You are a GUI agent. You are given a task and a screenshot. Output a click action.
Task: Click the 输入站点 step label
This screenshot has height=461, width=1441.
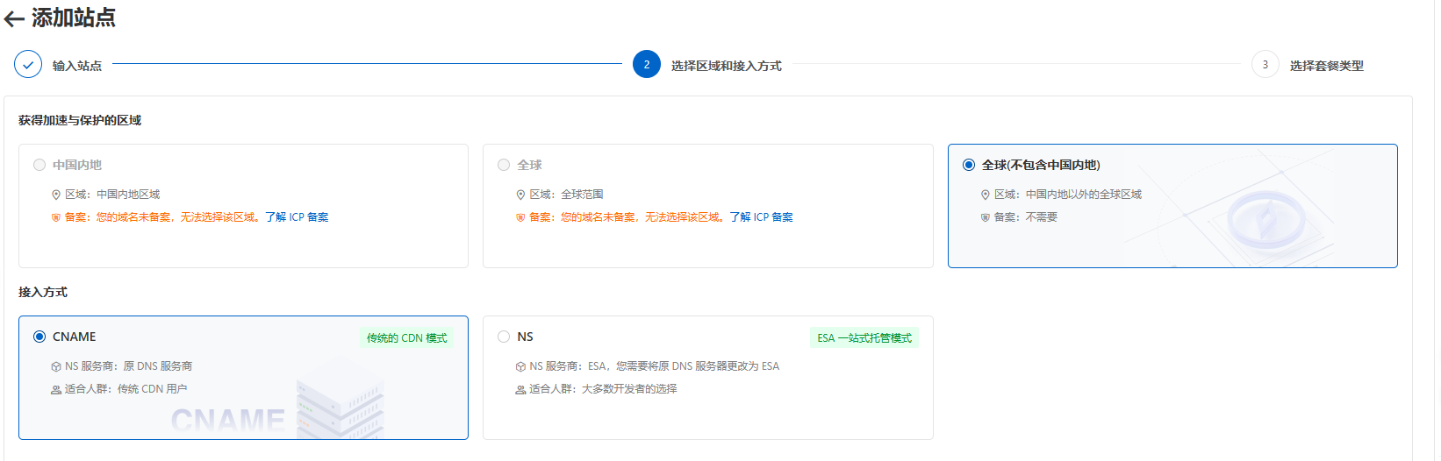point(77,66)
